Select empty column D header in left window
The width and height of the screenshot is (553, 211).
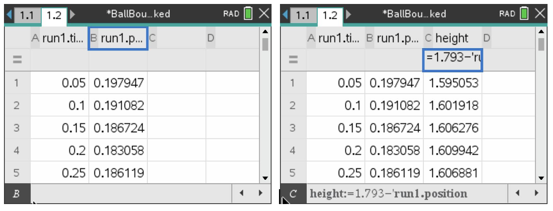coord(233,38)
